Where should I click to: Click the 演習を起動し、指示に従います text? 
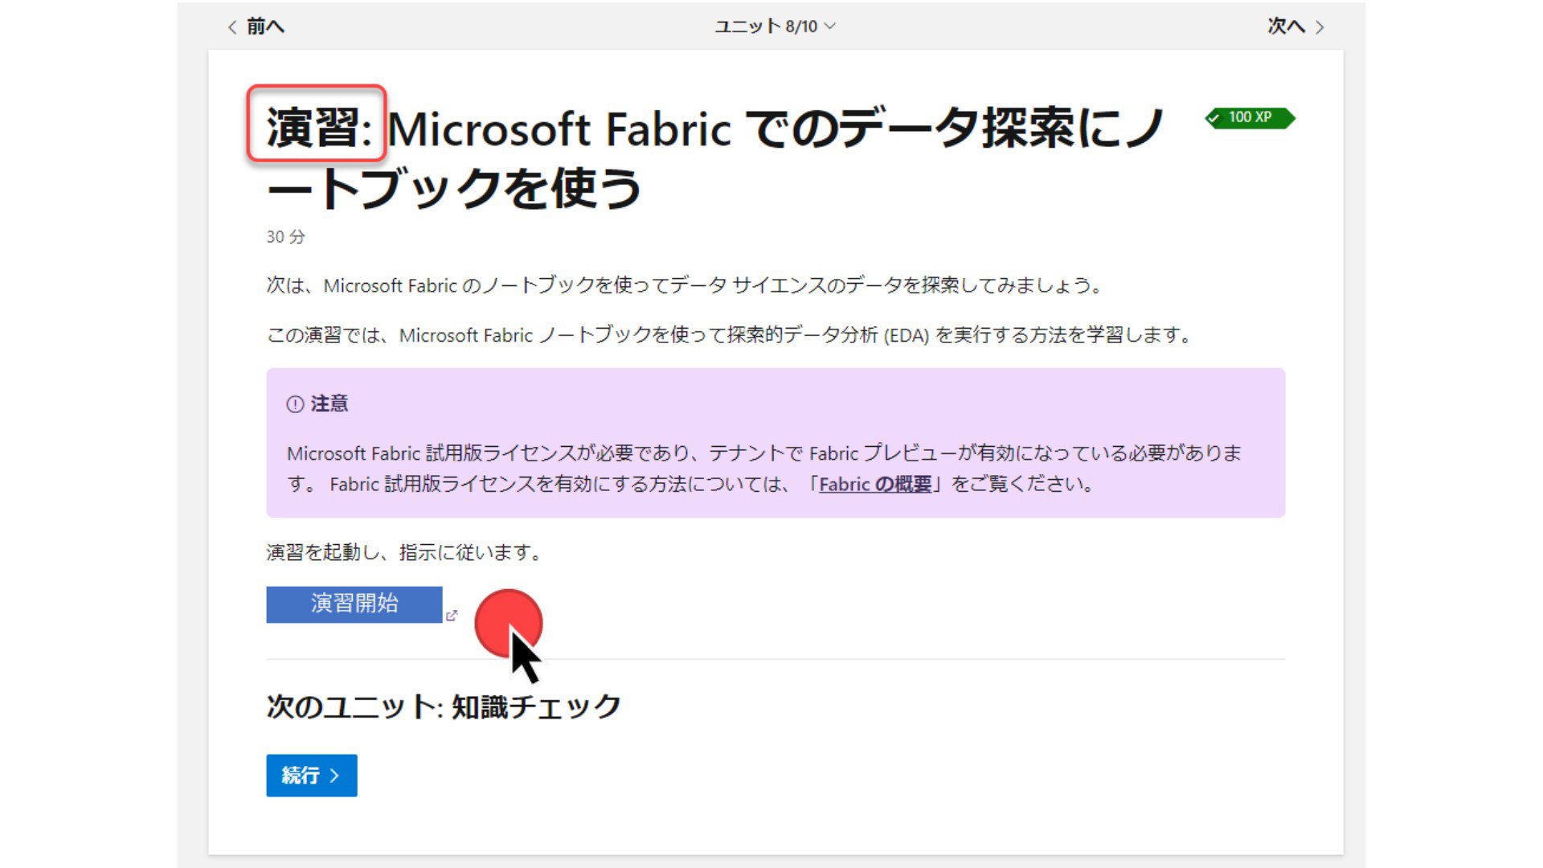[405, 552]
